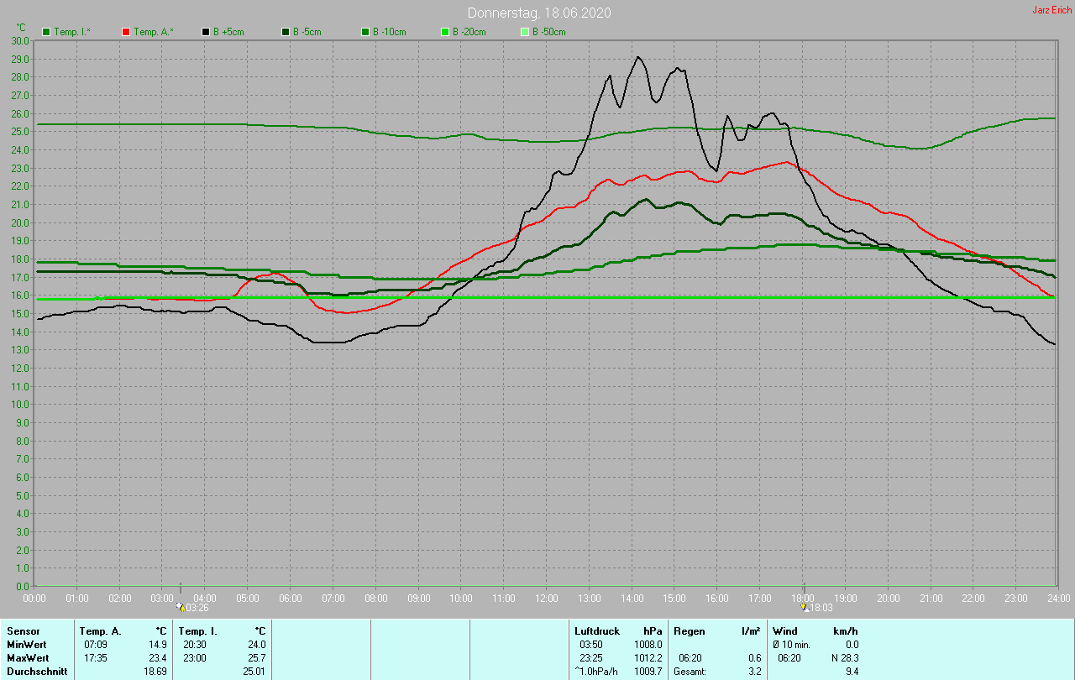Image resolution: width=1075 pixels, height=680 pixels.
Task: Click the 'km/h' wind unit header
Action: coord(846,630)
